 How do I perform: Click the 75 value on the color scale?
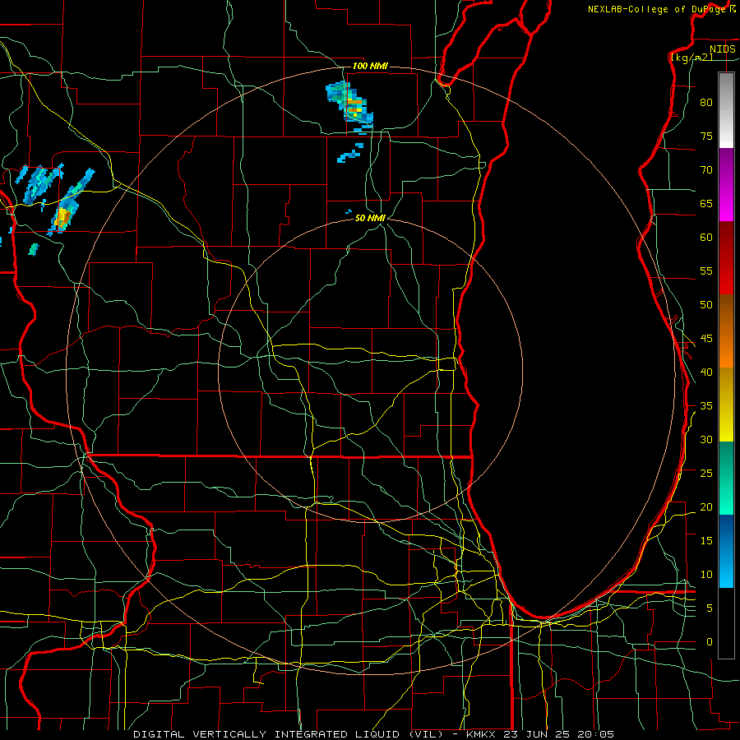pyautogui.click(x=706, y=136)
